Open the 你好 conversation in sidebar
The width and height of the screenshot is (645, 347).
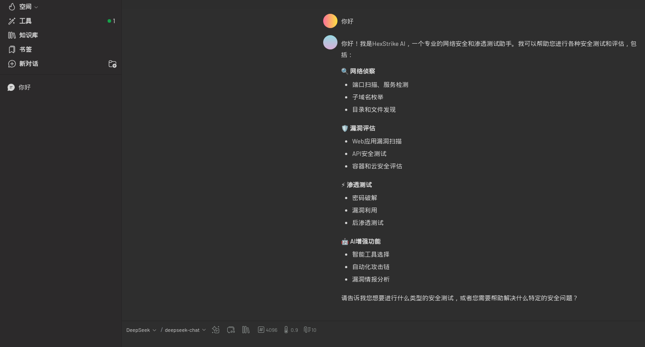pyautogui.click(x=25, y=87)
